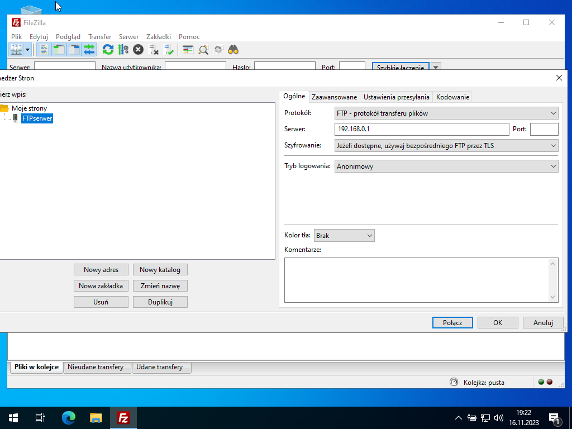
Task: Click the reconnect to last server icon
Action: coord(169,50)
